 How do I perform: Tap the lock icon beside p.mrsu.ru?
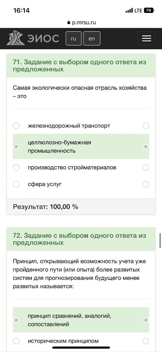tap(68, 22)
